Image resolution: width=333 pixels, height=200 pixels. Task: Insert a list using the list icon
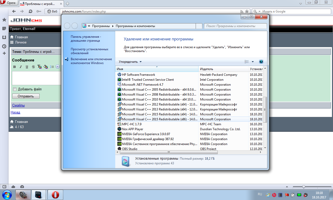pos(52,67)
